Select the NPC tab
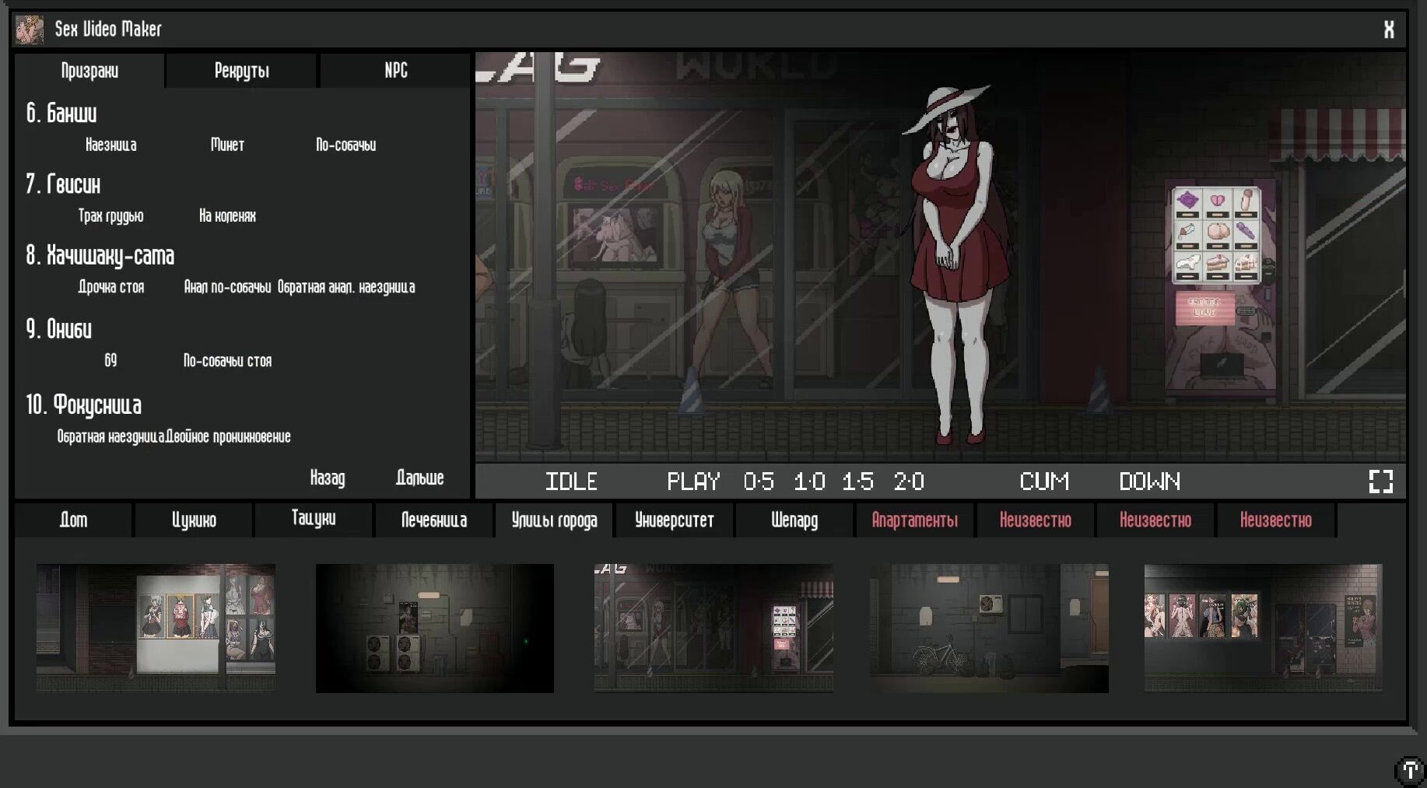The width and height of the screenshot is (1427, 788). [395, 71]
